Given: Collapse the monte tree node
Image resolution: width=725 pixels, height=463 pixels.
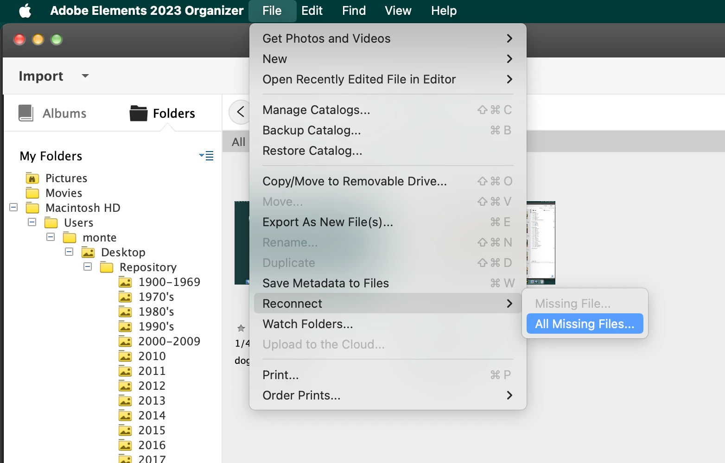Looking at the screenshot, I should coord(51,237).
